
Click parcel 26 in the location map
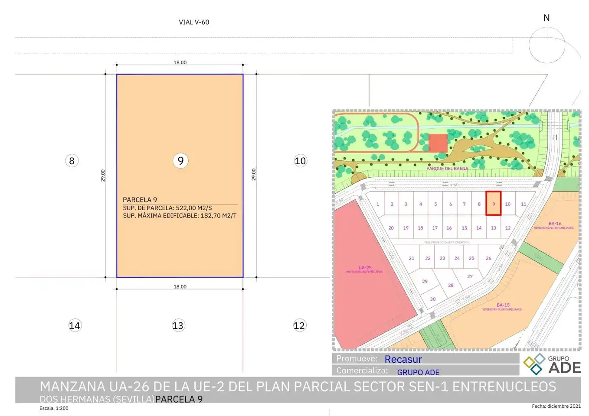(488, 258)
